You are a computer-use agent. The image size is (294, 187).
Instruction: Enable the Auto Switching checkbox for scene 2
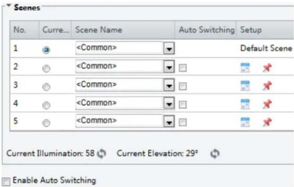[182, 68]
